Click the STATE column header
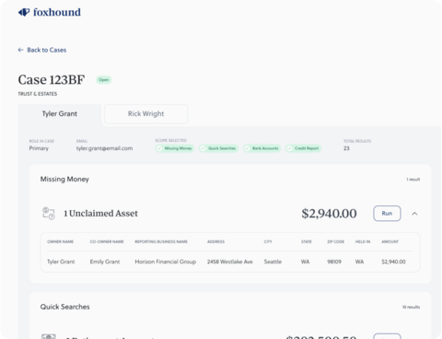This screenshot has height=339, width=442. pyautogui.click(x=307, y=241)
